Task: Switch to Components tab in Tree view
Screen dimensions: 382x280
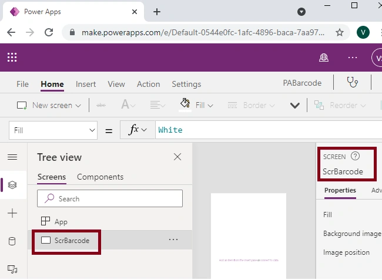Action: (x=100, y=177)
